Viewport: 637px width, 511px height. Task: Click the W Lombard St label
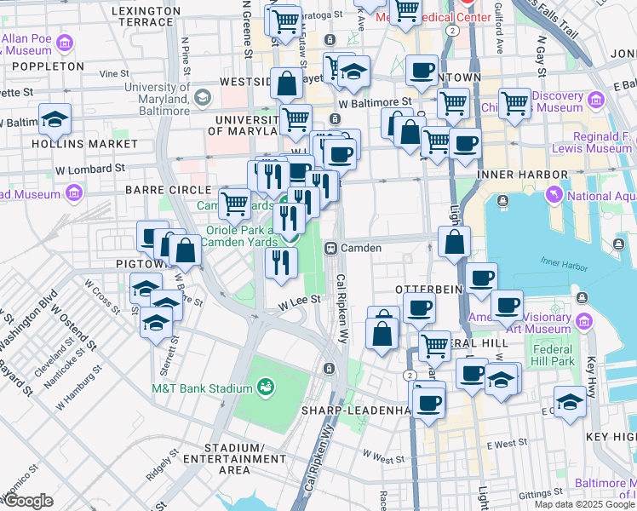point(90,169)
